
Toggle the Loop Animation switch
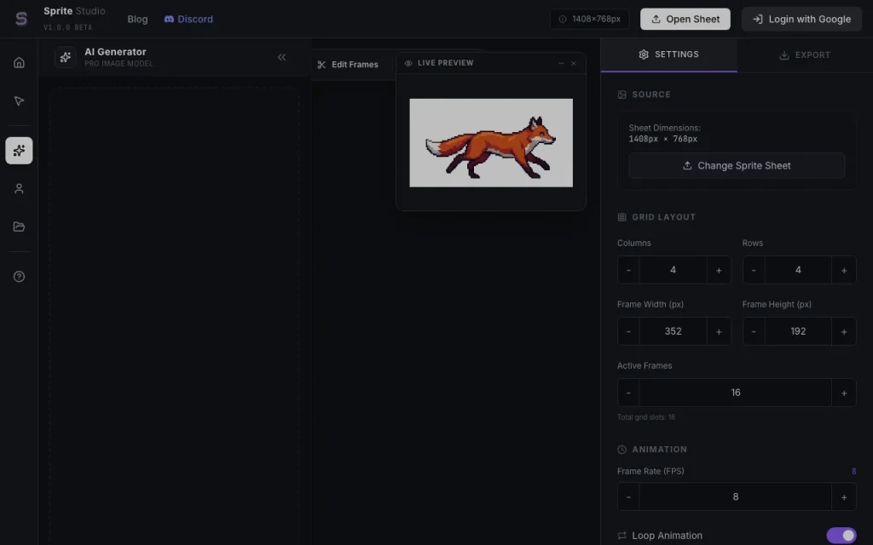(x=841, y=535)
